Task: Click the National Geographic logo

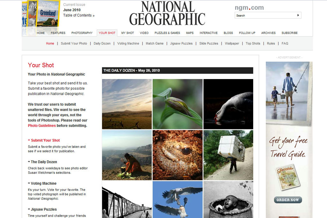Action: (x=167, y=13)
